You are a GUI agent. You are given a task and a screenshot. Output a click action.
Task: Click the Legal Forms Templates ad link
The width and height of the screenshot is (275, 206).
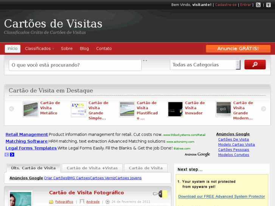tap(31, 148)
